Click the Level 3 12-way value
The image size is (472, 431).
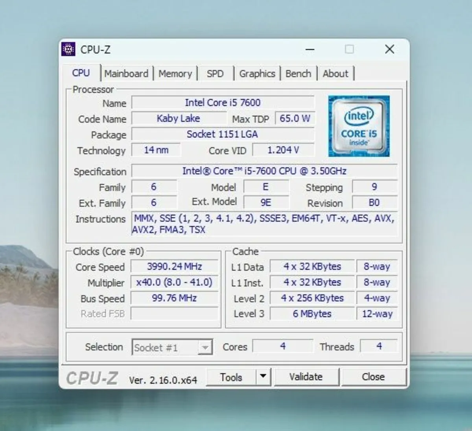(x=377, y=314)
